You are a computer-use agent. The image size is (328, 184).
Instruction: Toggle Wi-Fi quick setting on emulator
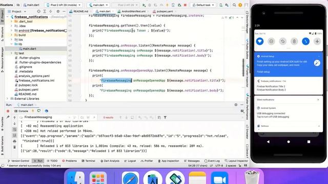point(260,41)
